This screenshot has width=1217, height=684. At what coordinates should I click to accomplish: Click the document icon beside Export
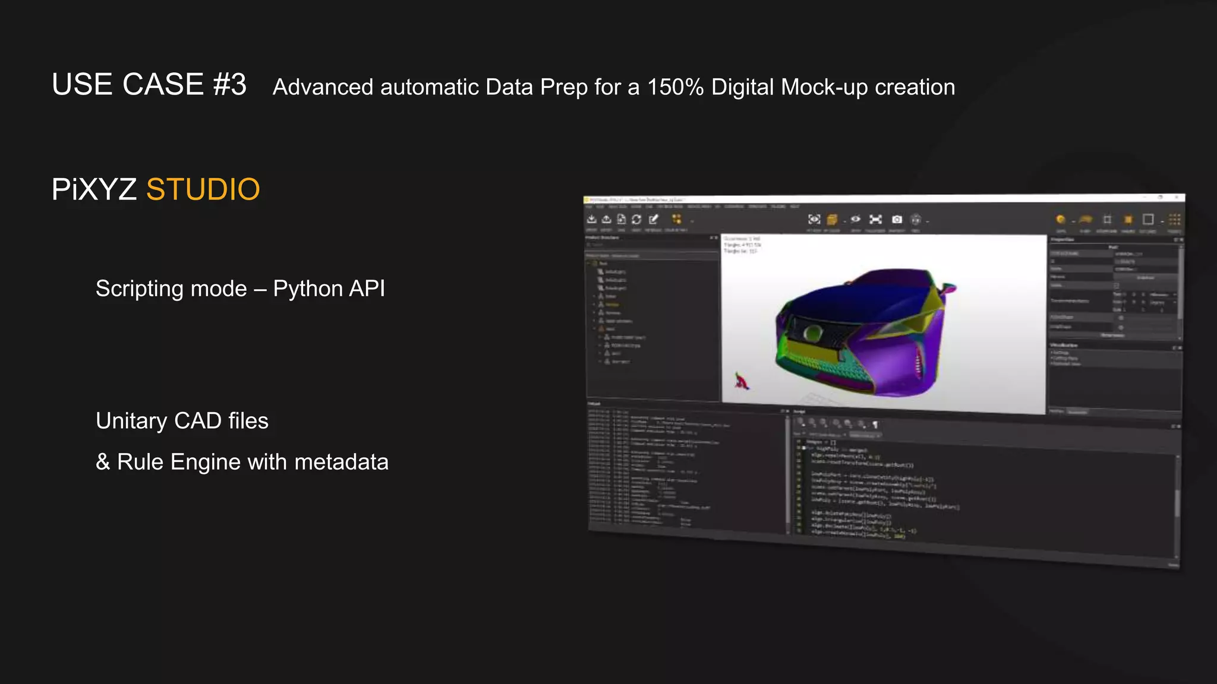[x=621, y=220]
